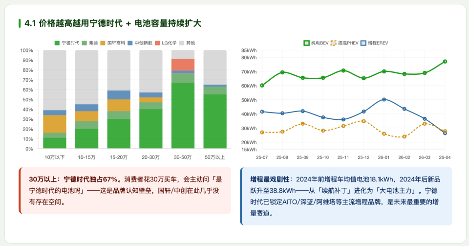469x246 pixels.
Task: Click the LG化学 red segment in 30-50万 bar
Action: click(183, 65)
